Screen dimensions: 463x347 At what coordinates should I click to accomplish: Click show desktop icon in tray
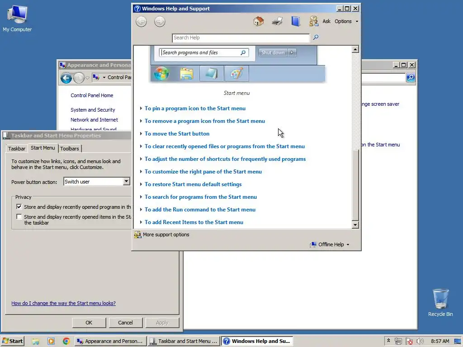pos(458,342)
